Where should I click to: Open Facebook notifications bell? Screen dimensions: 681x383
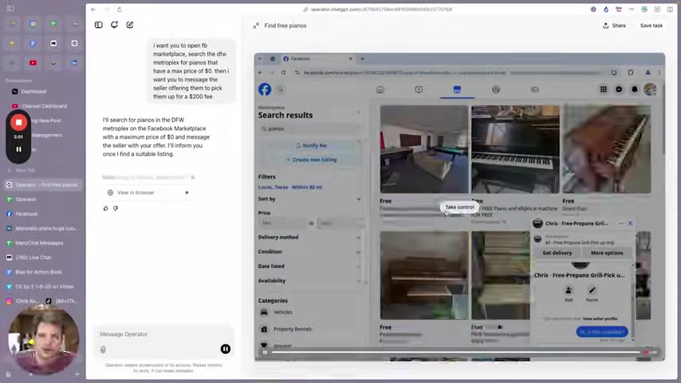point(635,89)
